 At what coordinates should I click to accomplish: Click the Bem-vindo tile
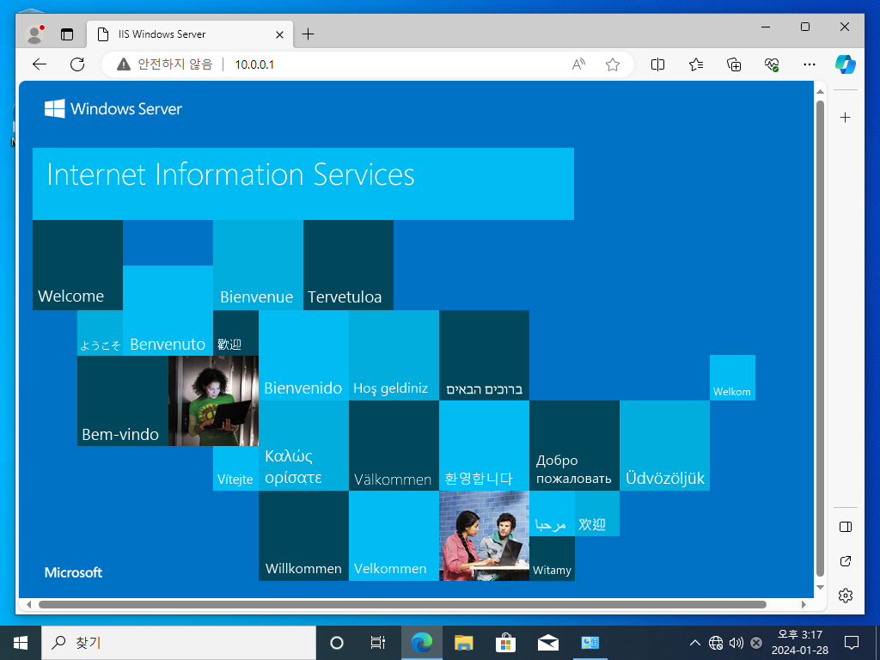(x=123, y=400)
